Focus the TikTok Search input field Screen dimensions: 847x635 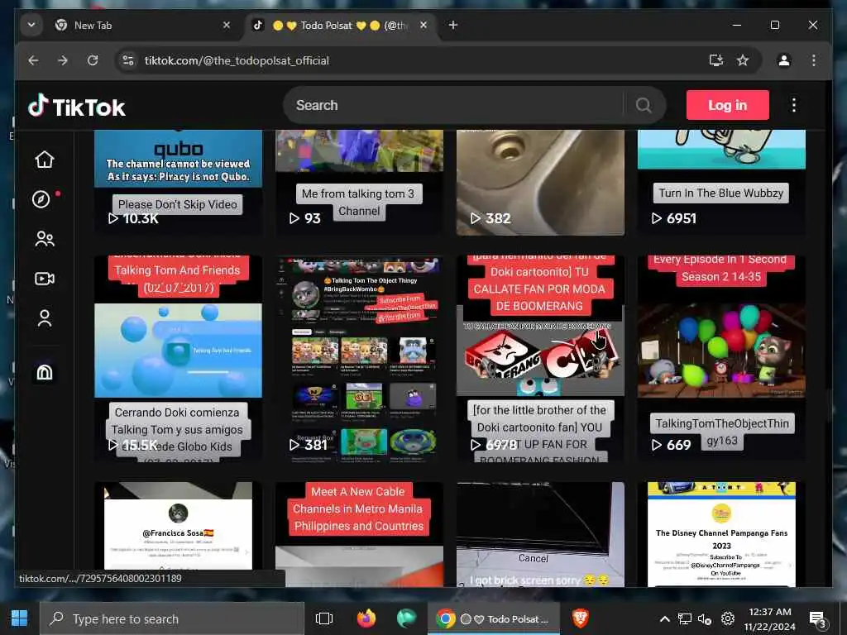click(454, 105)
